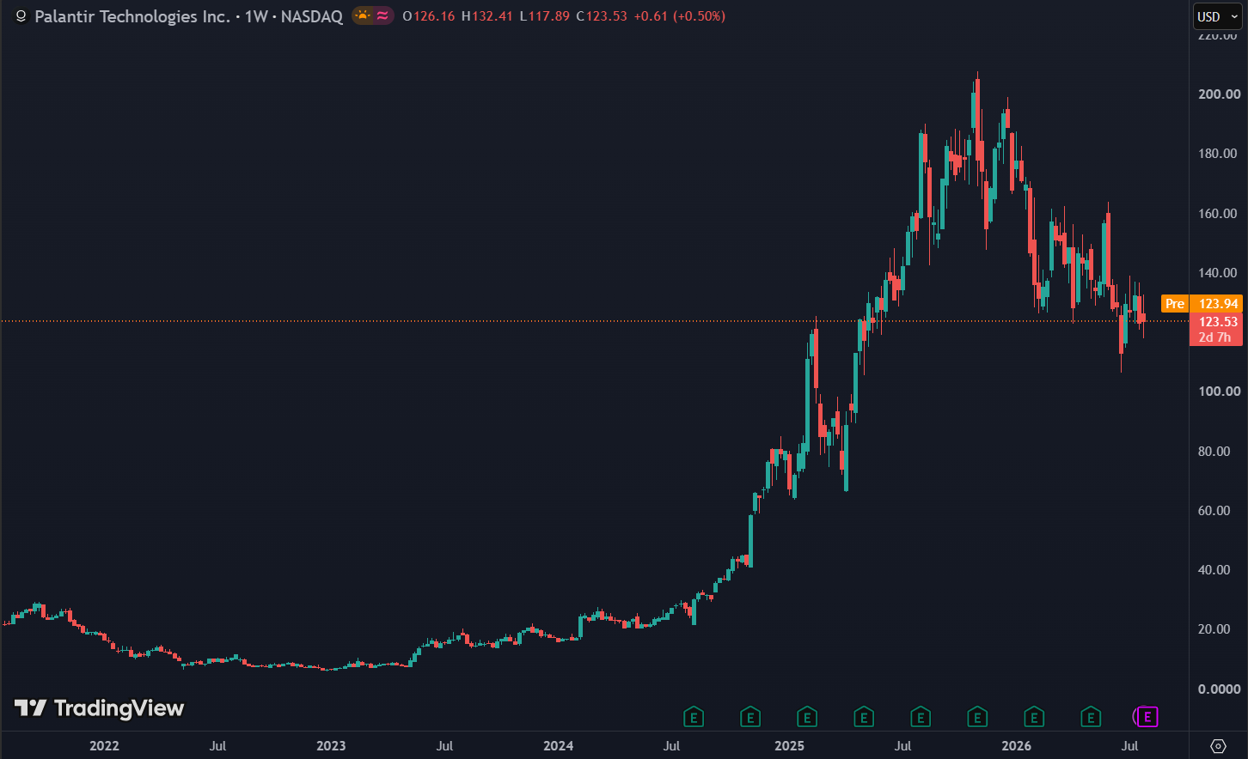Click the Jul label between 2024 and 2025
The height and width of the screenshot is (759, 1248).
tap(672, 745)
